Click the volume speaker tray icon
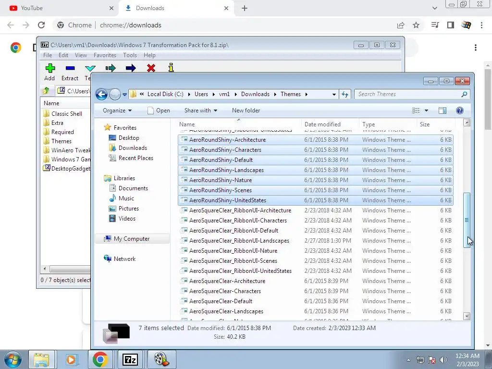This screenshot has height=369, width=492. pyautogui.click(x=443, y=360)
